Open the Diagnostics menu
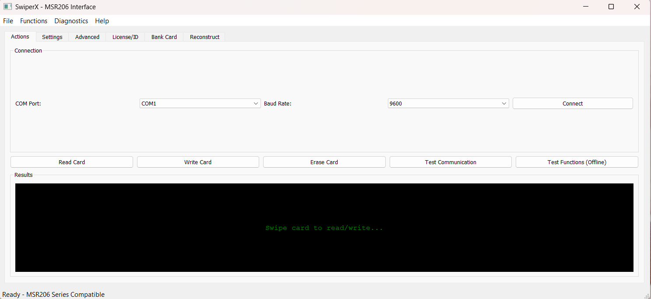This screenshot has width=651, height=299. point(71,21)
